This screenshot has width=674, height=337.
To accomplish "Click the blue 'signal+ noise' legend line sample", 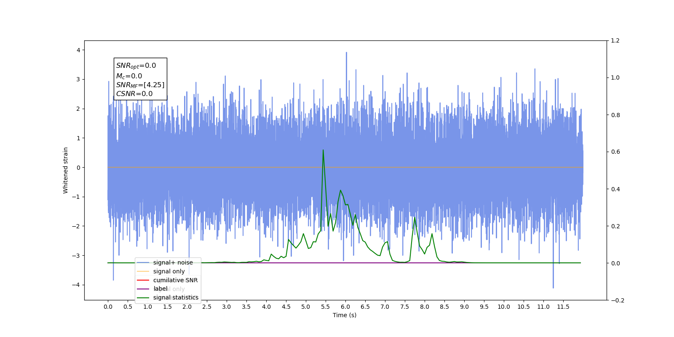I will [x=143, y=262].
